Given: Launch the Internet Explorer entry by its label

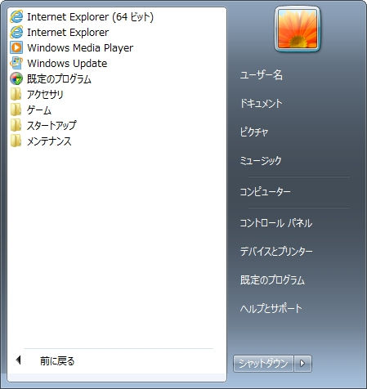Looking at the screenshot, I should (x=68, y=33).
